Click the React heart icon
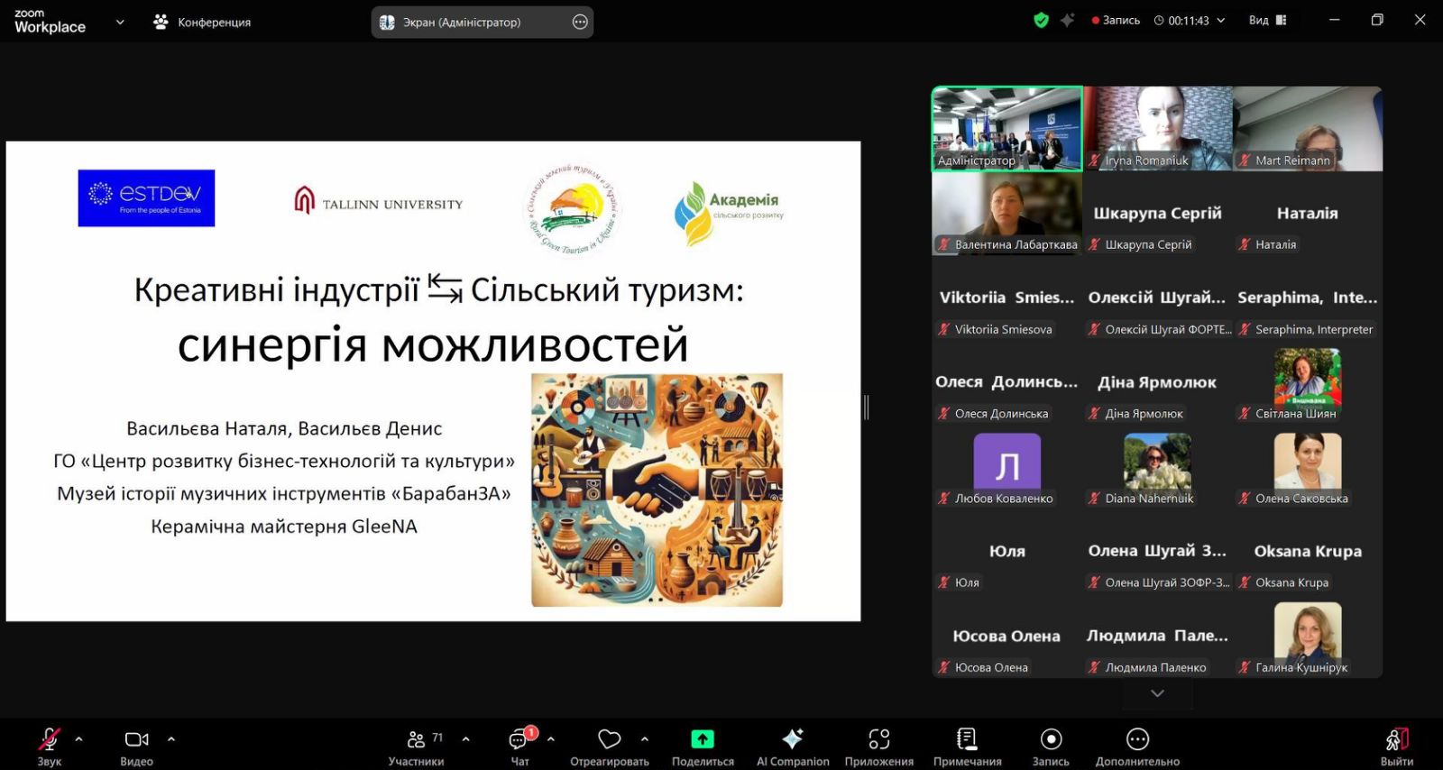This screenshot has width=1443, height=770. point(610,739)
